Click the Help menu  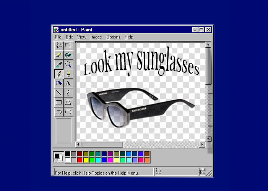(129, 37)
